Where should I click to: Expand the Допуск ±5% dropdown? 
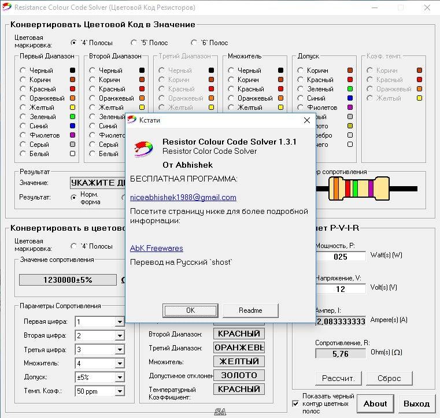[x=120, y=377]
